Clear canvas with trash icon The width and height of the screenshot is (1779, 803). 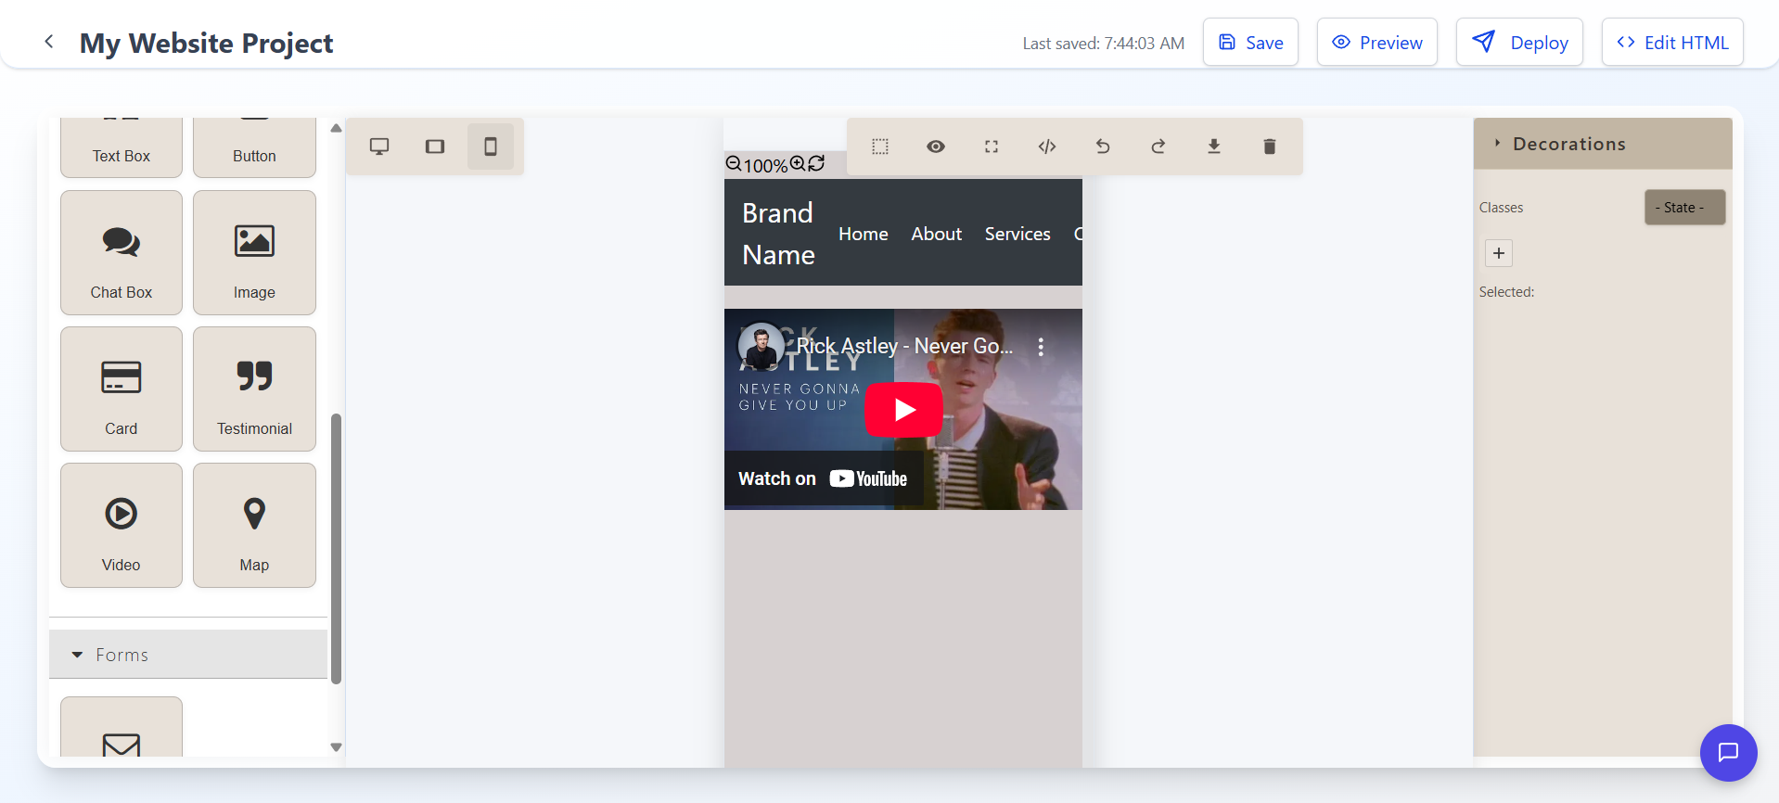click(1270, 147)
